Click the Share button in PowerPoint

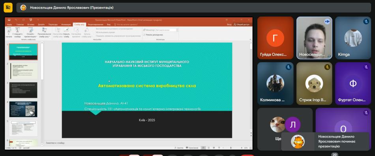click(242, 24)
